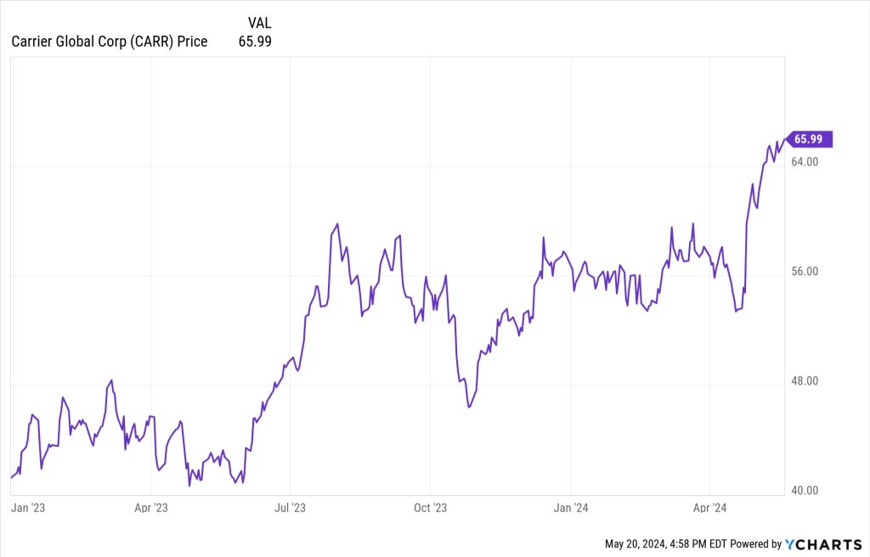This screenshot has width=870, height=557.
Task: Click the 40.00 y-axis label
Action: pyautogui.click(x=805, y=491)
